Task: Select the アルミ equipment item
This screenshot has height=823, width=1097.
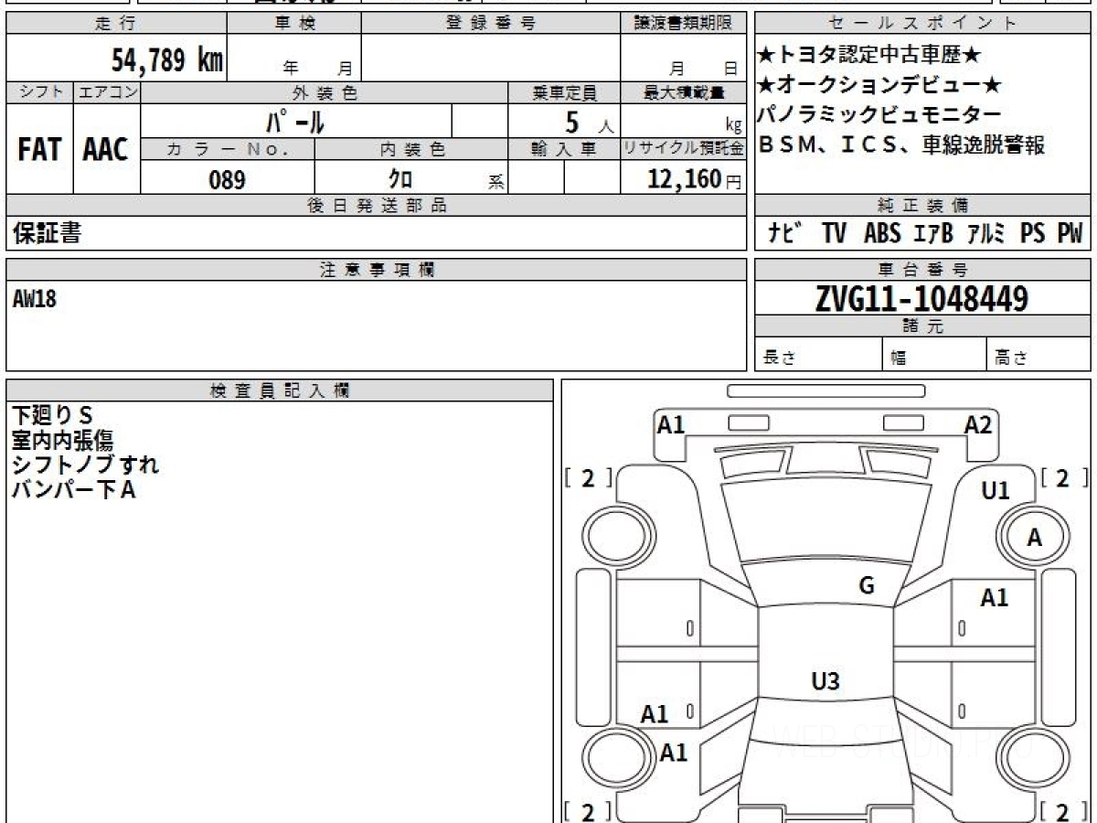Action: coord(986,234)
